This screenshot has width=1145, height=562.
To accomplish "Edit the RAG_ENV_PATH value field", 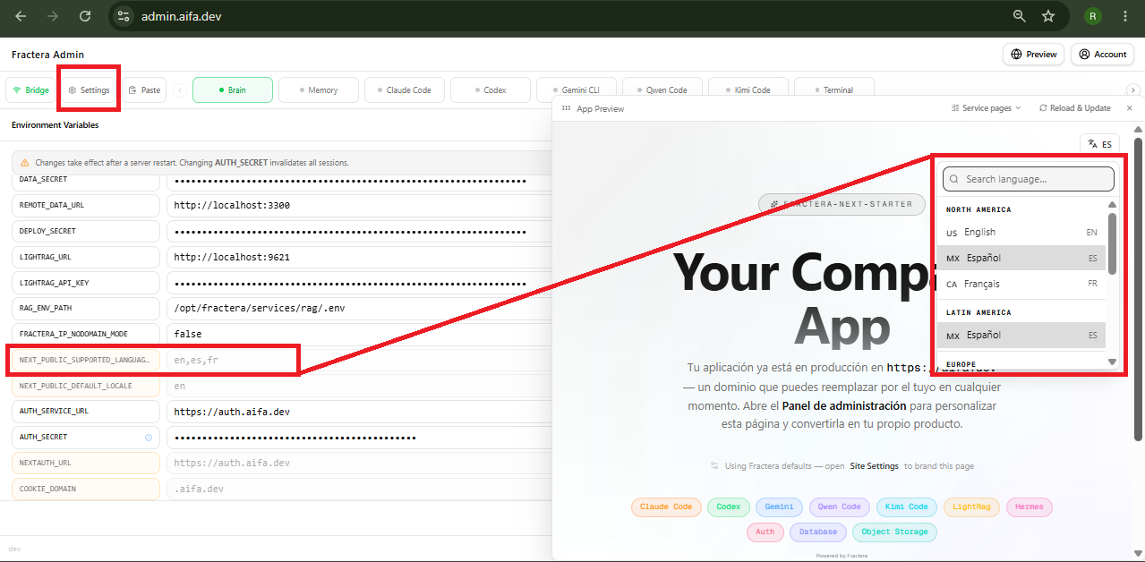I will coord(358,309).
